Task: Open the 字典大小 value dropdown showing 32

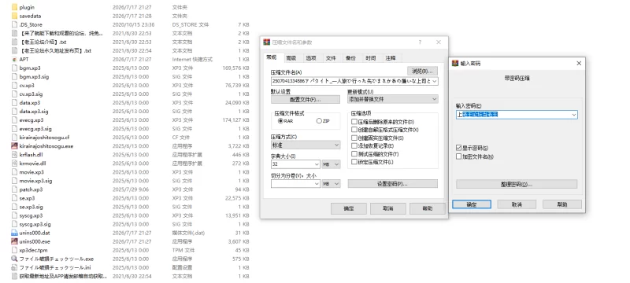Action: coord(317,164)
